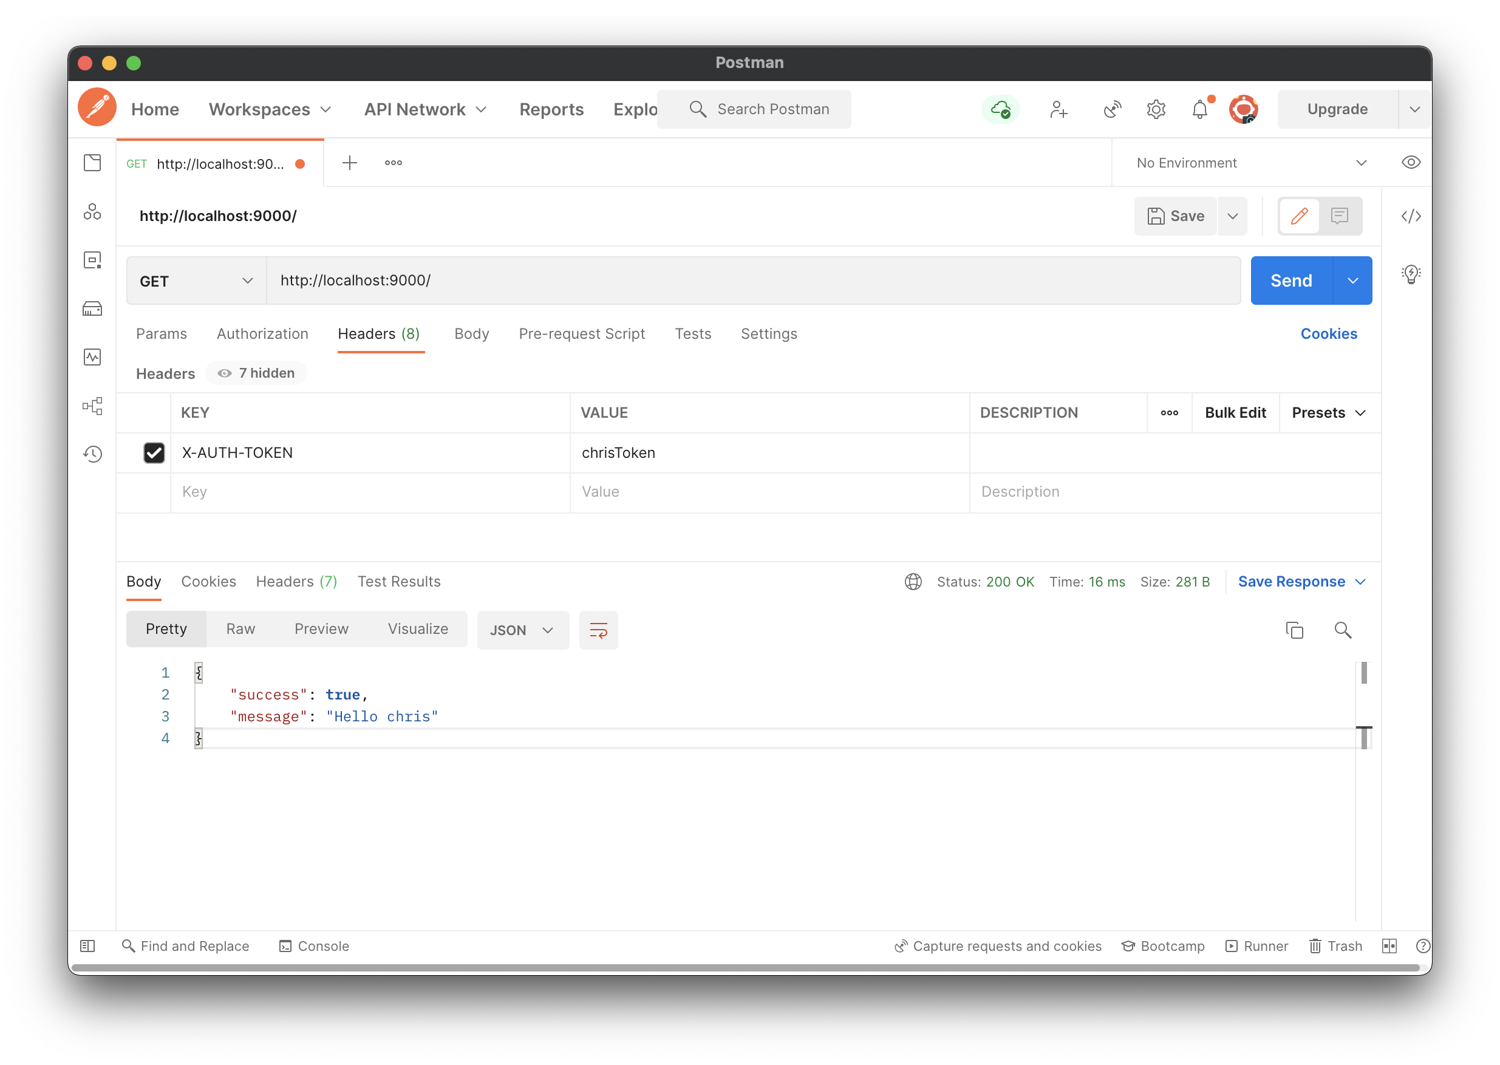1500x1065 pixels.
Task: Show the 7 hidden headers
Action: click(257, 373)
